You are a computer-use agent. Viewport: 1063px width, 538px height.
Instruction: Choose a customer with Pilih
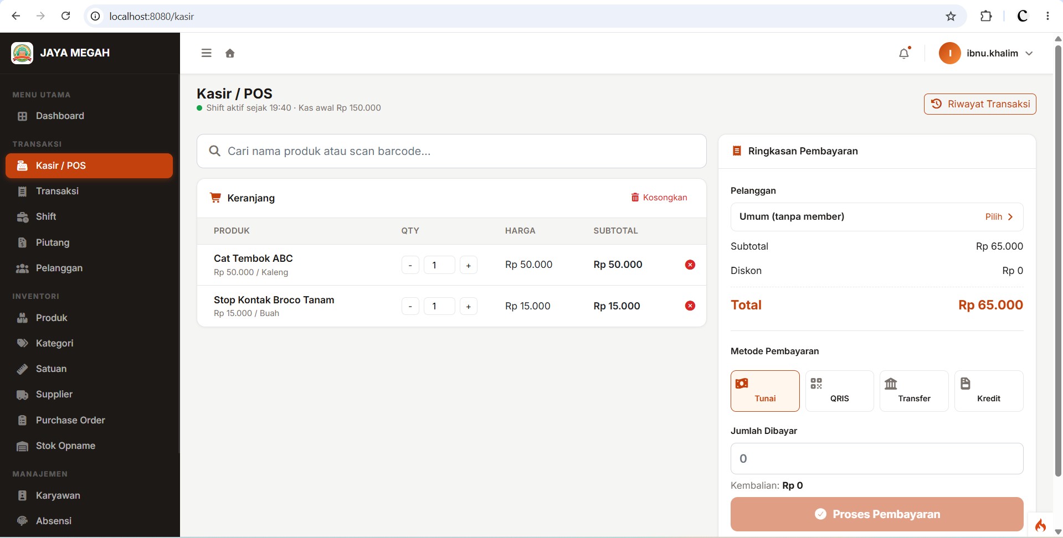click(x=999, y=217)
